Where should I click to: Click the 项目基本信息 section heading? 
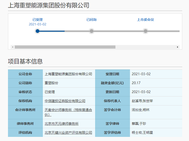click(x=25, y=61)
